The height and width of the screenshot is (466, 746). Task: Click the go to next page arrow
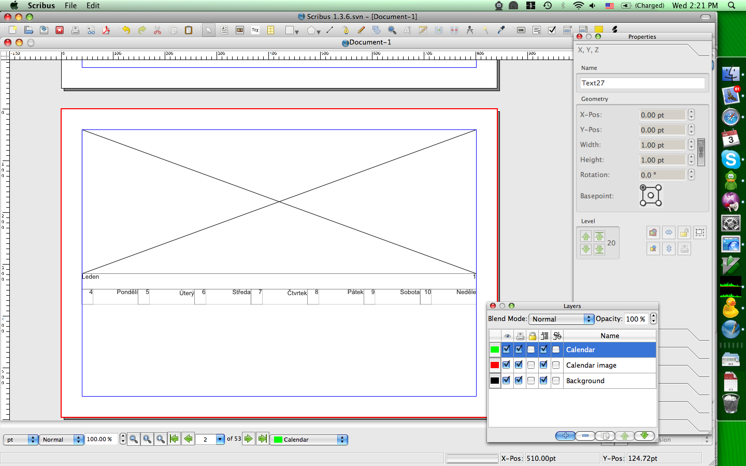tap(249, 439)
